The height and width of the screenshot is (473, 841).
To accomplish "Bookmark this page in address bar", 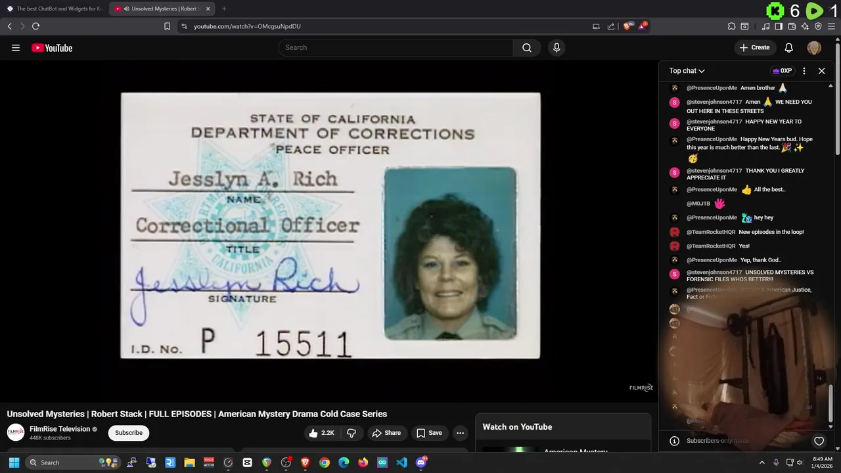I will pos(167,26).
